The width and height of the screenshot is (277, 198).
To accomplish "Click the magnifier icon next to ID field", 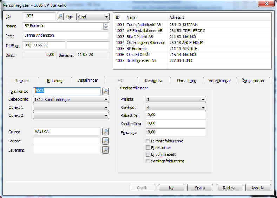I will [x=60, y=17].
